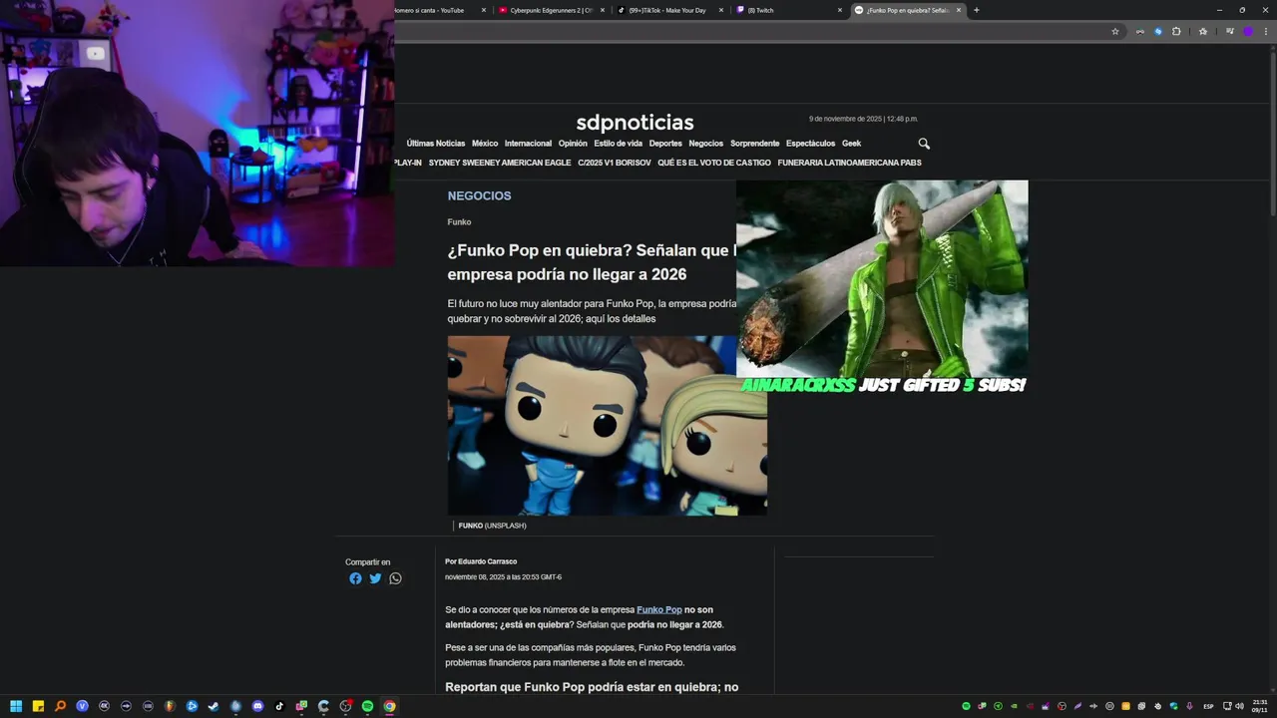Switch to Cyberpunk: Edgerunners 2 tab

554,10
